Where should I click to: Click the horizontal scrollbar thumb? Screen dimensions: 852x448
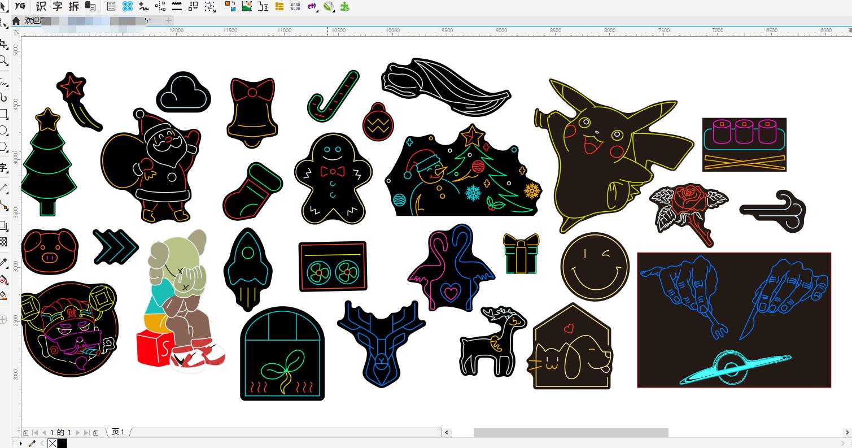(571, 433)
